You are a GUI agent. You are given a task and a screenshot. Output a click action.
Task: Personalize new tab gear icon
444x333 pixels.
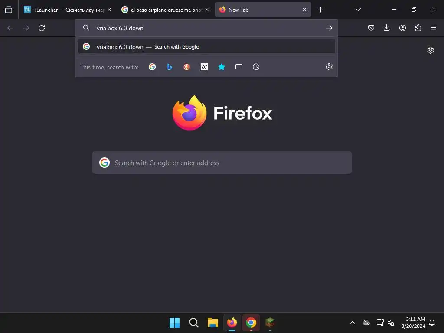coord(431,50)
